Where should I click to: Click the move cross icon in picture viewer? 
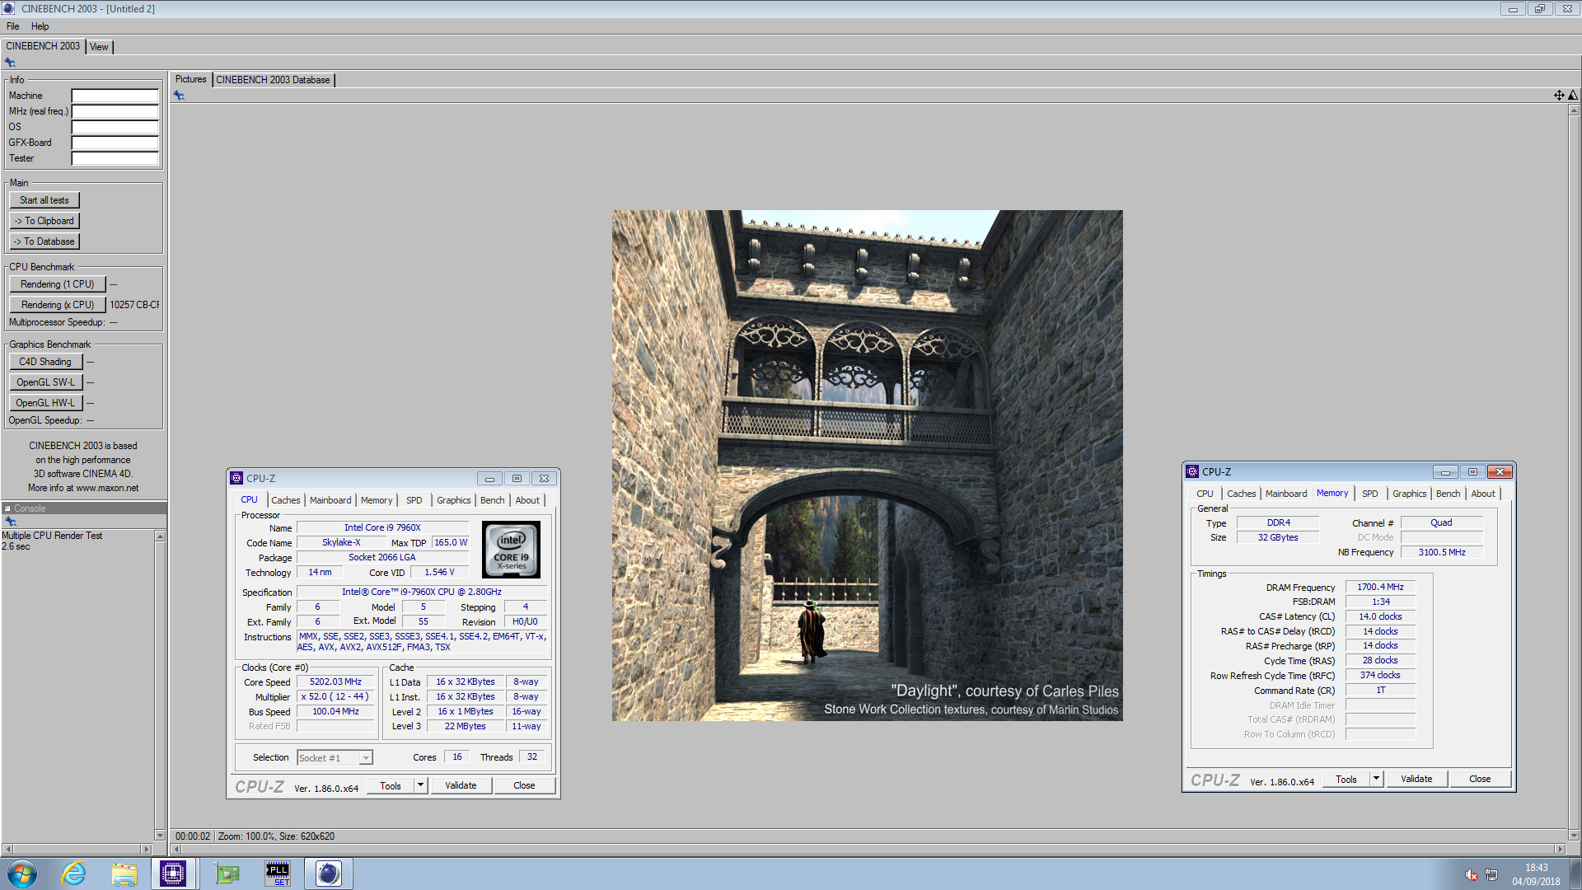click(1559, 96)
